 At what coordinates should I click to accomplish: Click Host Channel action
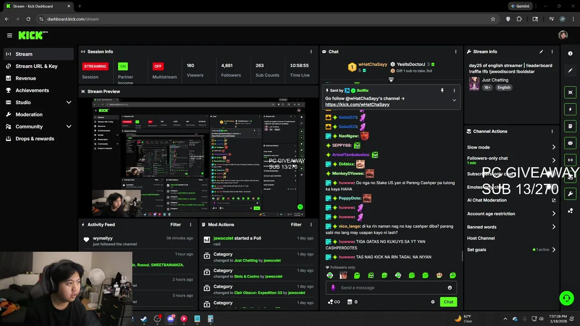pyautogui.click(x=481, y=238)
